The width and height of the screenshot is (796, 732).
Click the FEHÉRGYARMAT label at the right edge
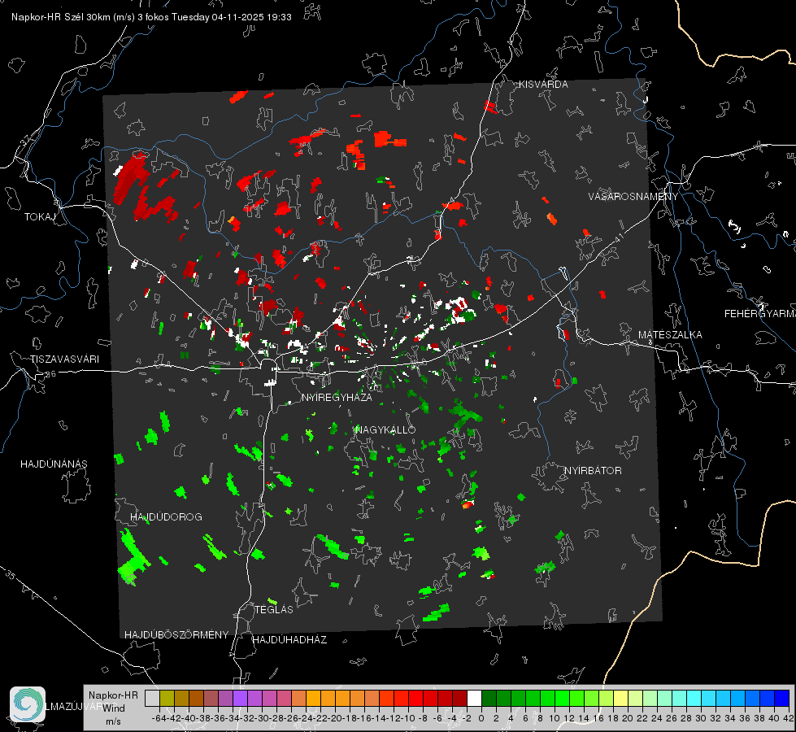tap(759, 314)
